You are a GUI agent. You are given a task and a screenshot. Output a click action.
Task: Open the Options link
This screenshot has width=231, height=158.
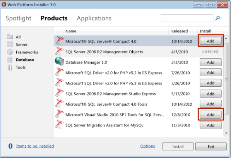(x=147, y=146)
